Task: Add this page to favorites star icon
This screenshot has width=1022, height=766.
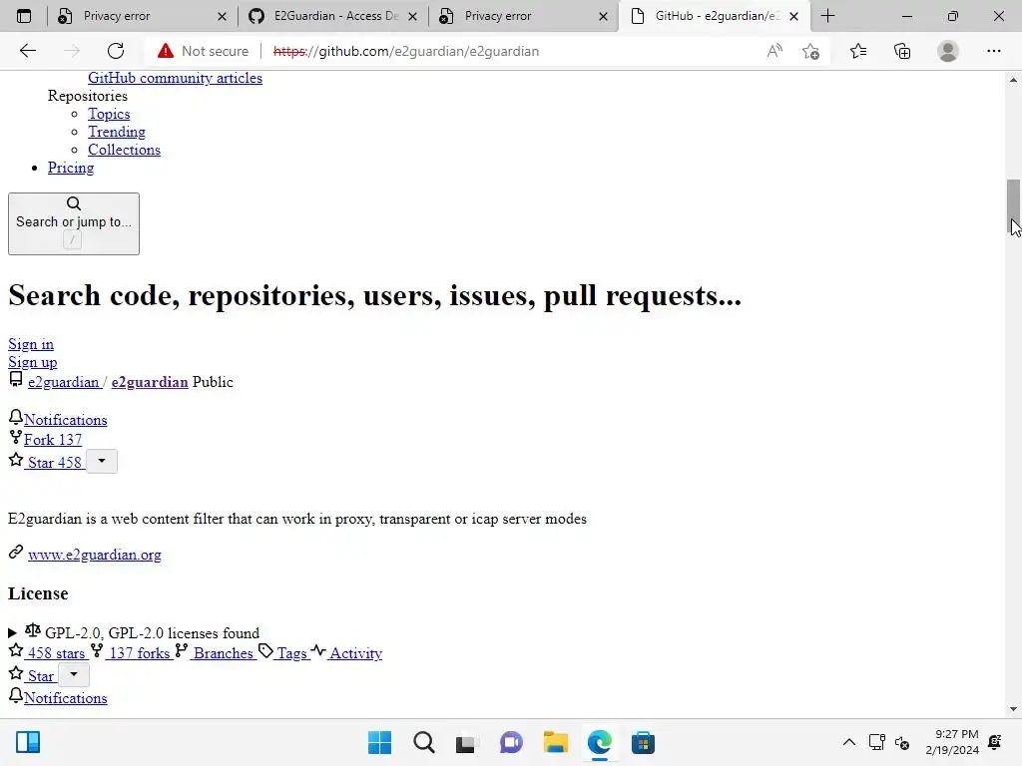Action: pyautogui.click(x=810, y=51)
